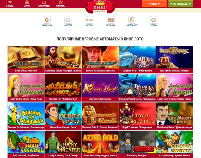Open Бонусы diamond icon in top menu
Image resolution: width=201 pixels, height=158 pixels.
coord(10,2)
